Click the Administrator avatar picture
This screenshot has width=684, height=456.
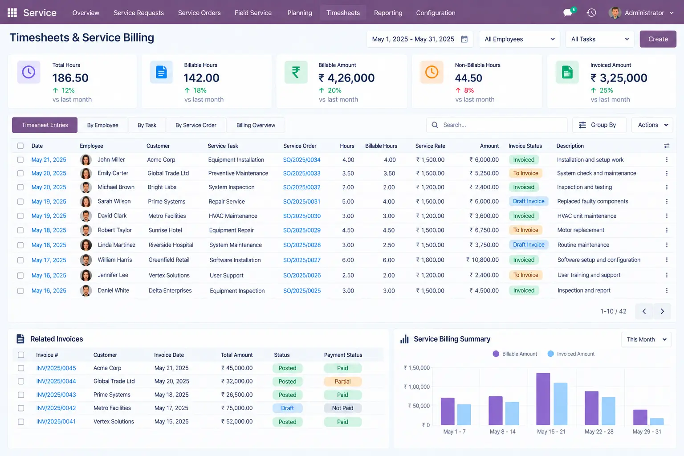615,13
